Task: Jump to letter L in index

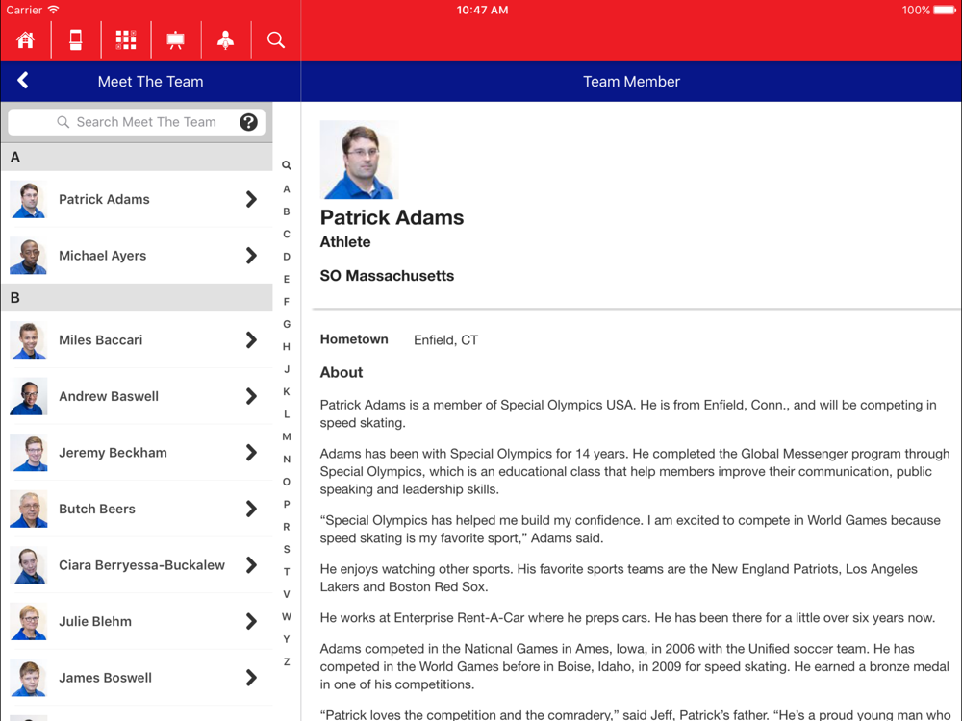Action: (x=287, y=414)
